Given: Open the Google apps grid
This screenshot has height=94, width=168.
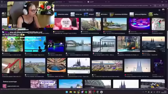Looking at the screenshot, I should click(x=159, y=10).
